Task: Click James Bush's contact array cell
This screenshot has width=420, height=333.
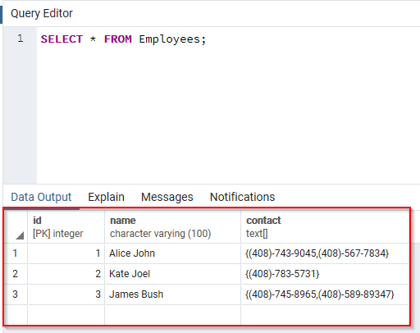Action: (325, 294)
